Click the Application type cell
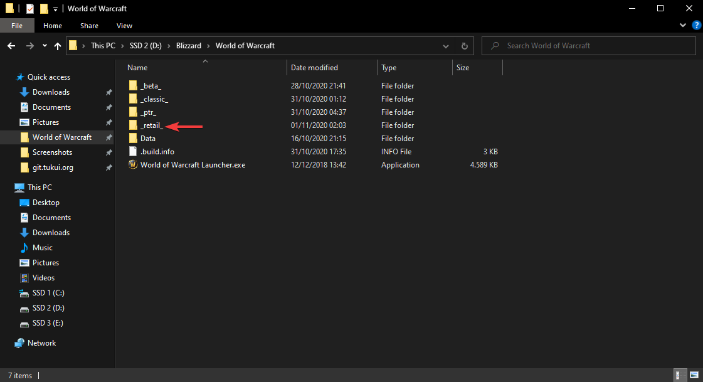 (400, 165)
